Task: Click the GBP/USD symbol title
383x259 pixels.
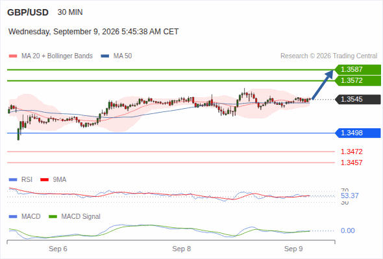Action: 28,12
